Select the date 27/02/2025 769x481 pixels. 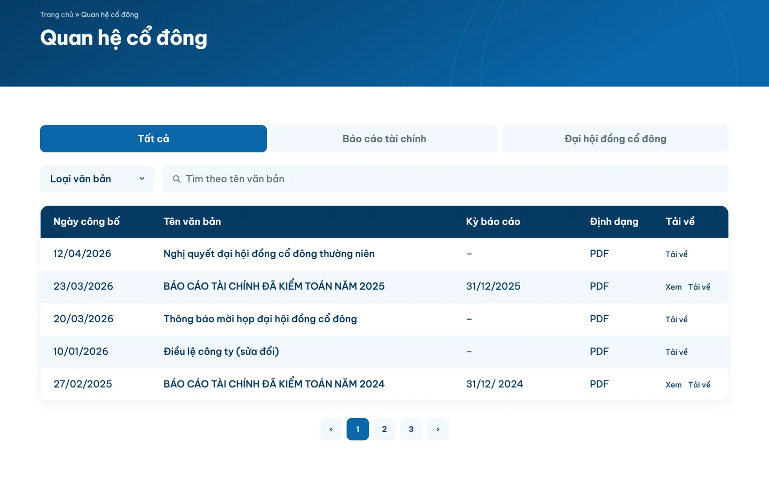(x=83, y=384)
